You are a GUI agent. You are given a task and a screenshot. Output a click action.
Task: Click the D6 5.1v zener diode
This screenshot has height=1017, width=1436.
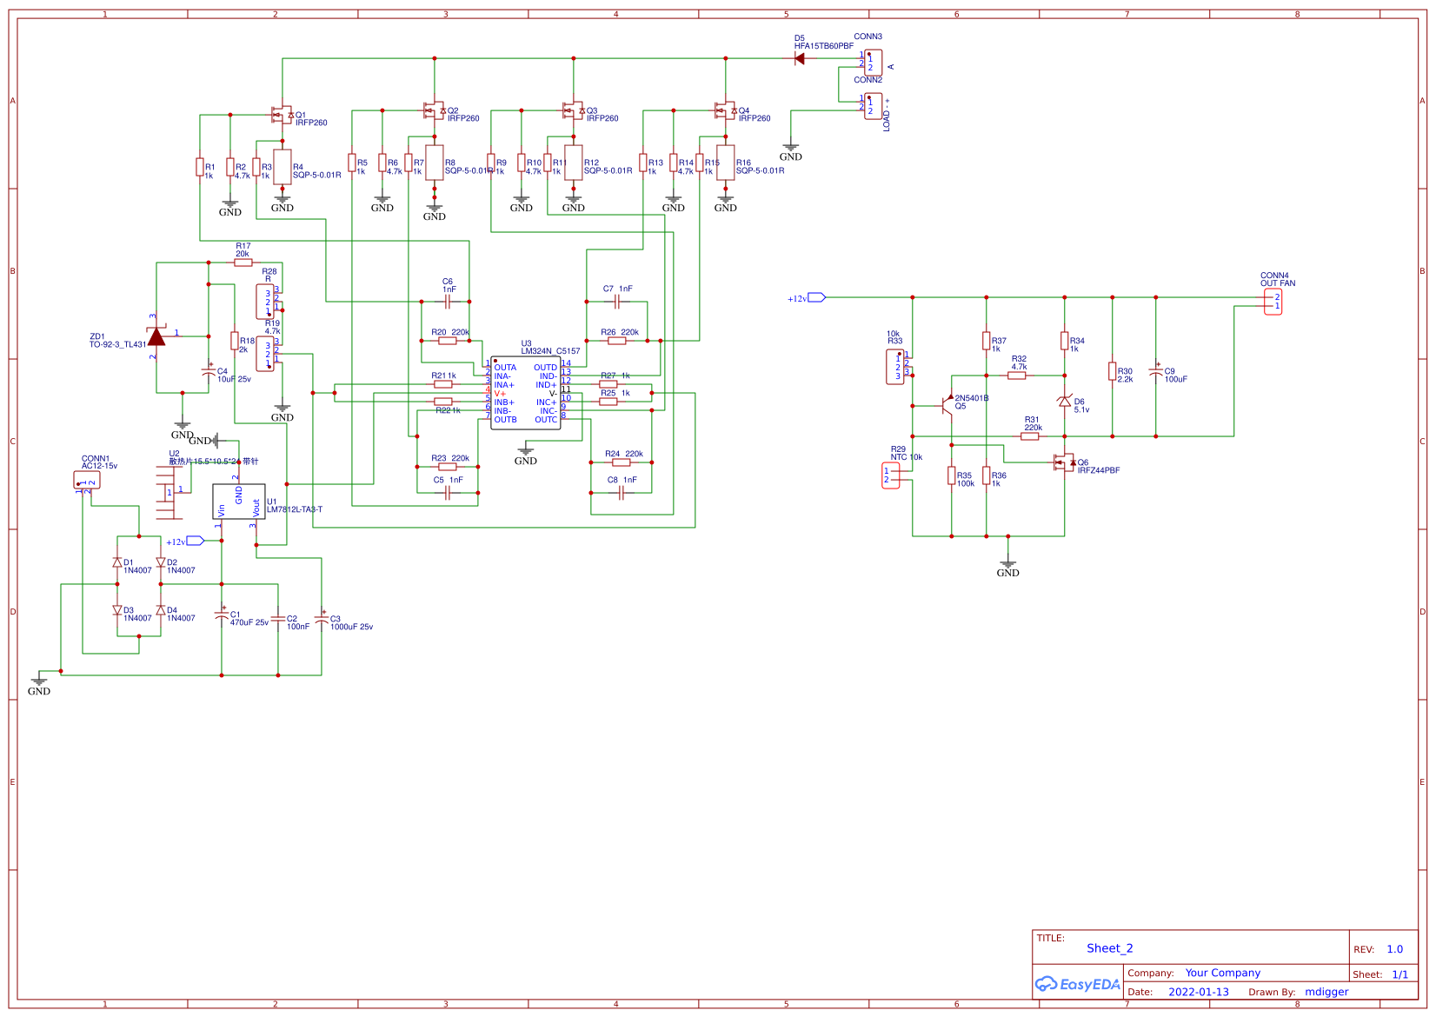click(x=1064, y=402)
